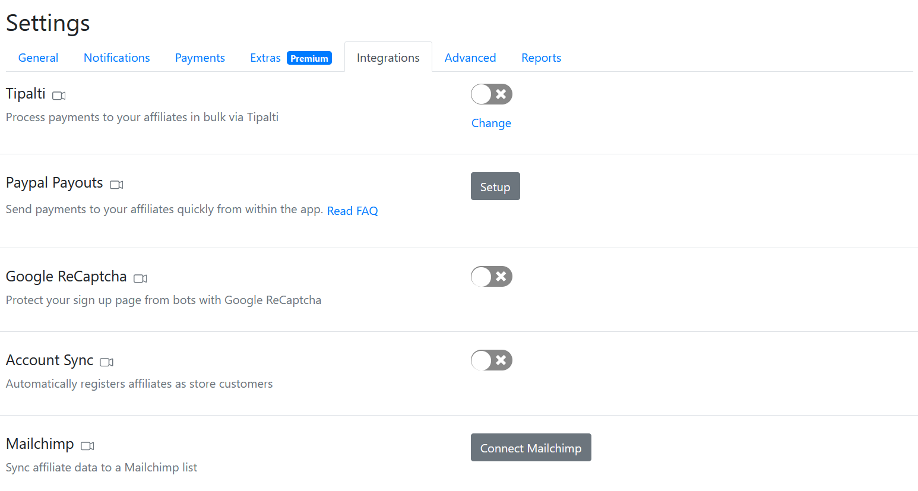Click the Account Sync section title
918x491 pixels.
[50, 360]
